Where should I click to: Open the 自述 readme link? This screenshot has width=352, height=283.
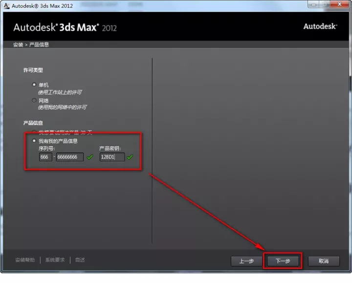point(80,260)
